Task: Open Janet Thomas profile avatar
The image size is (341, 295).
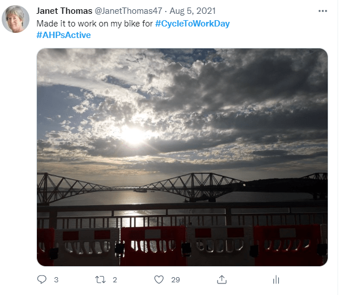Action: pyautogui.click(x=16, y=19)
